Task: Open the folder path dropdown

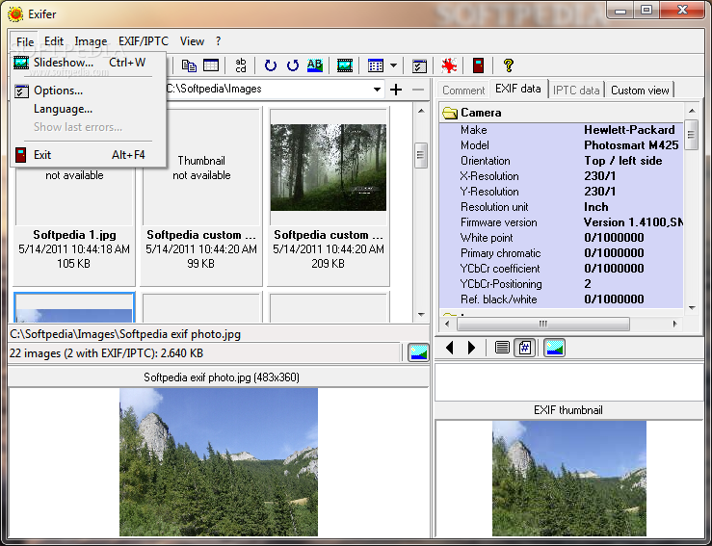Action: coord(378,90)
